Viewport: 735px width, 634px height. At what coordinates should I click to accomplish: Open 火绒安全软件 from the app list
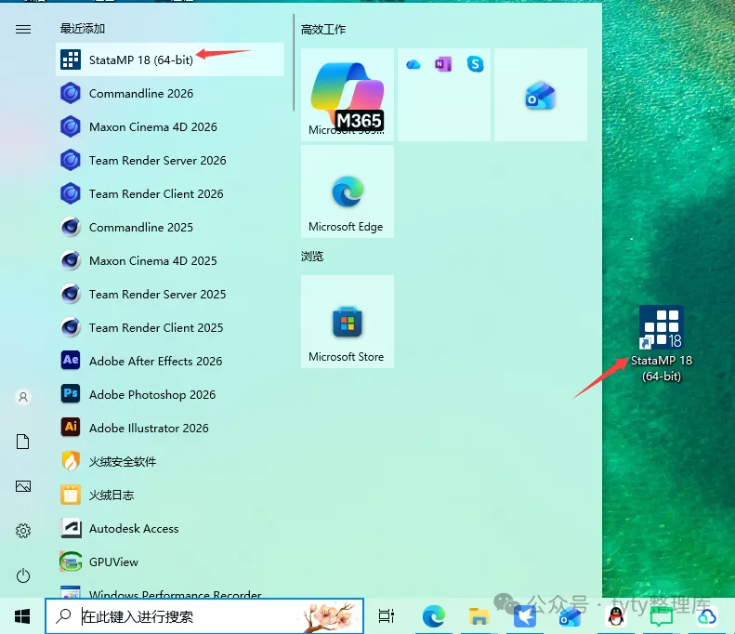point(170,461)
